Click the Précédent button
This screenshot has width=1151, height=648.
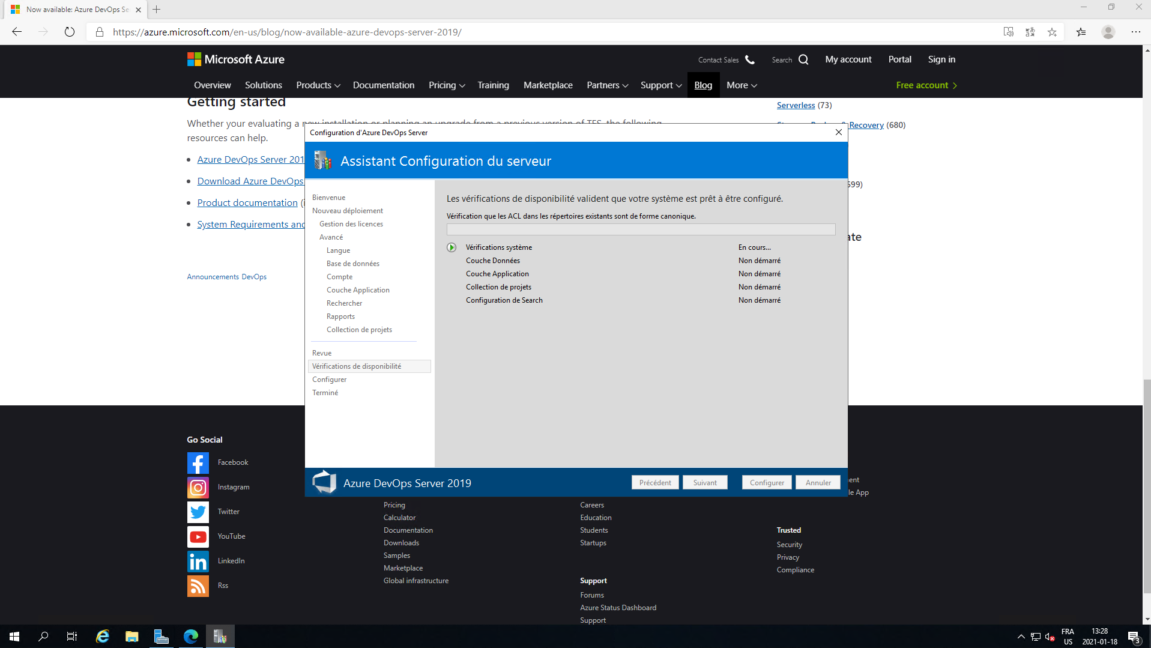[x=655, y=483]
